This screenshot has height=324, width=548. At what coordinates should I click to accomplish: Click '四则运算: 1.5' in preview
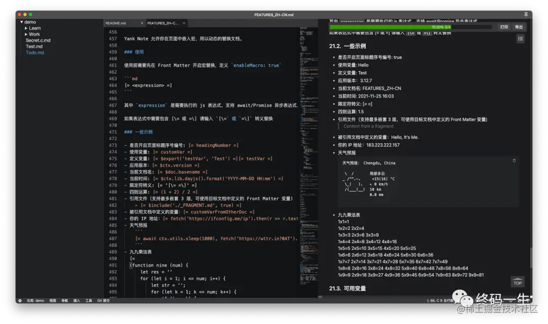[x=351, y=112]
